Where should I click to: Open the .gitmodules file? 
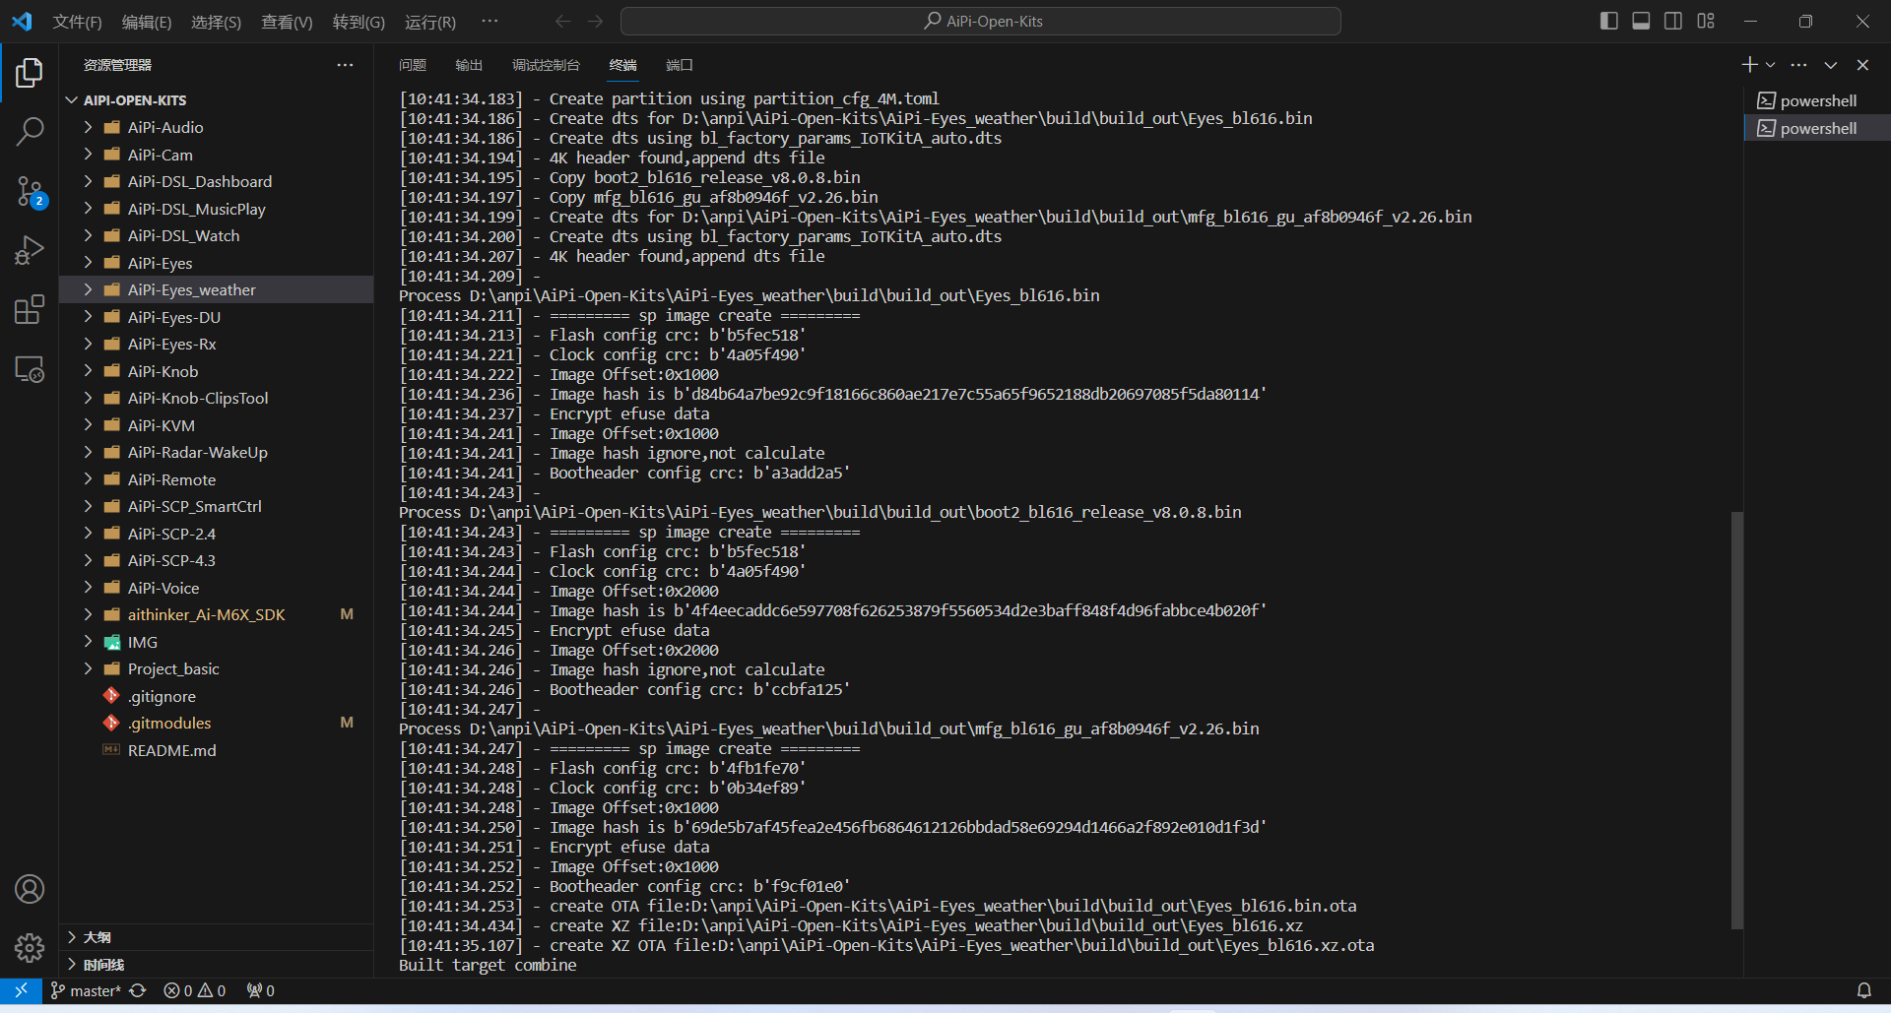pos(169,723)
